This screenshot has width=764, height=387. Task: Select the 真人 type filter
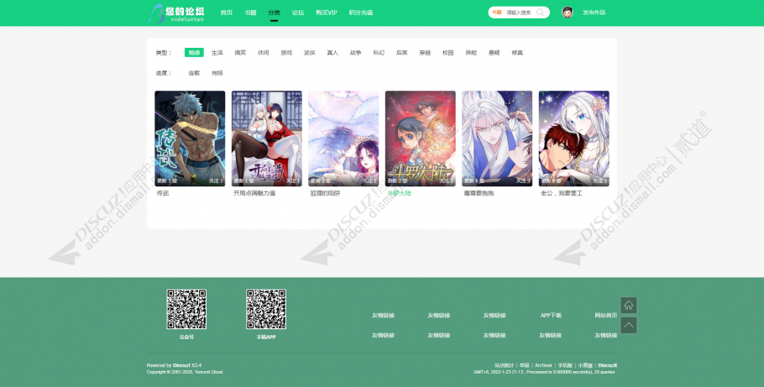(x=332, y=53)
